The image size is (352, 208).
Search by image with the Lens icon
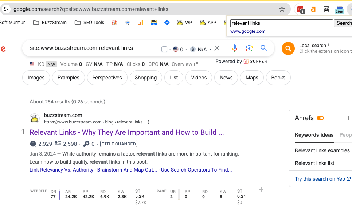point(249,48)
